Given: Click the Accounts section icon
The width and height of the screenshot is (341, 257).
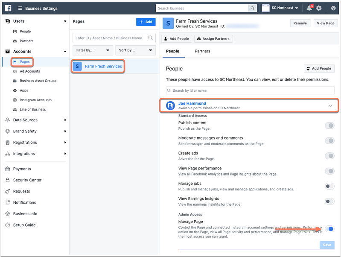Looking at the screenshot, I should (8, 51).
